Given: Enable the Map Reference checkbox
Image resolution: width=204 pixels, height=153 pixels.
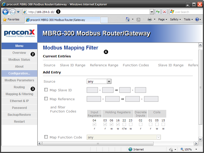Looking at the screenshot, I should pyautogui.click(x=46, y=99).
